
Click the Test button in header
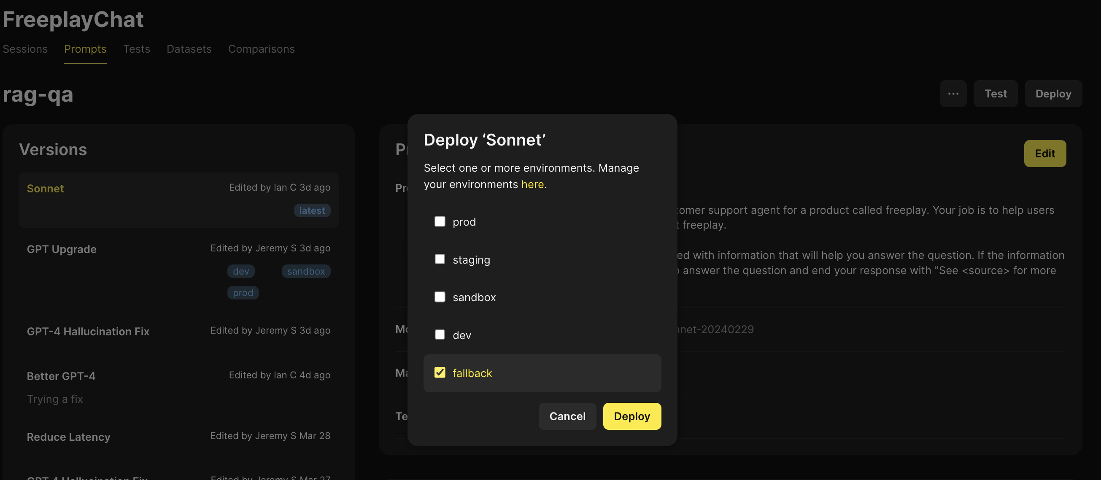[x=995, y=94]
